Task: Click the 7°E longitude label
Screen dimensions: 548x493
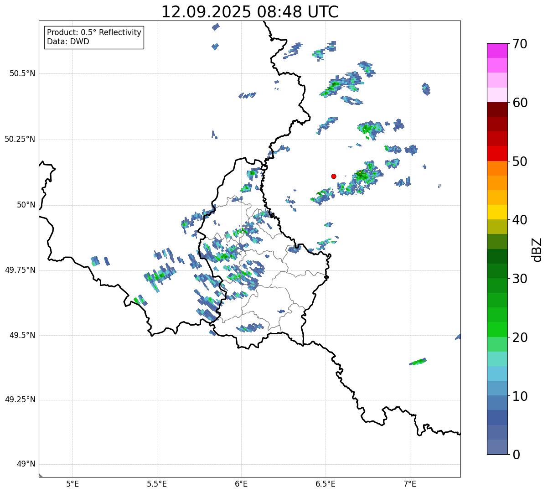Action: tap(410, 483)
